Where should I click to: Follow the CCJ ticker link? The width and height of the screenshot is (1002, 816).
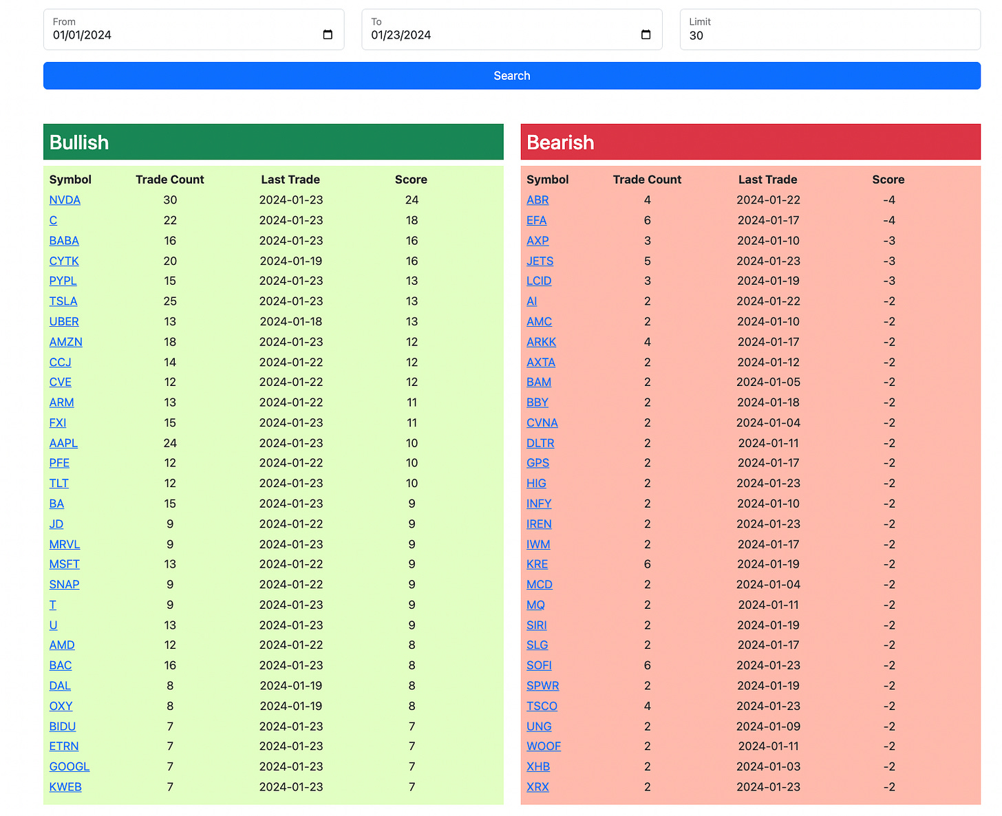point(61,363)
